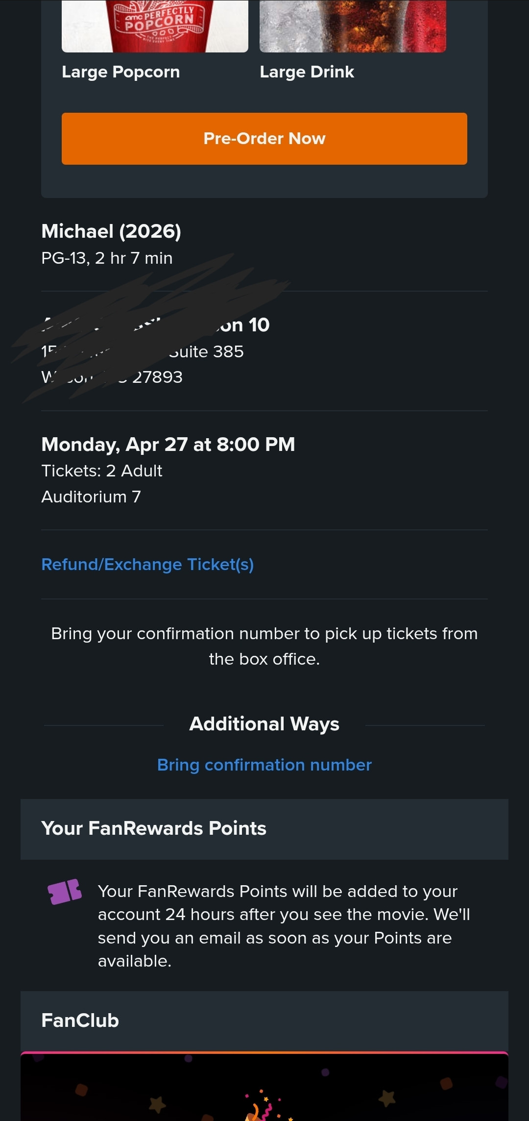Screen dimensions: 529x1121
Task: Tap the box office pickup instruction text
Action: coord(264,646)
